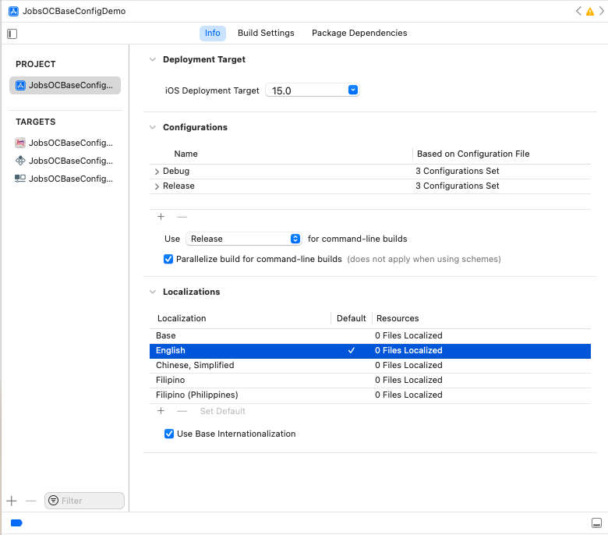Go to next issue with right chevron

[602, 11]
